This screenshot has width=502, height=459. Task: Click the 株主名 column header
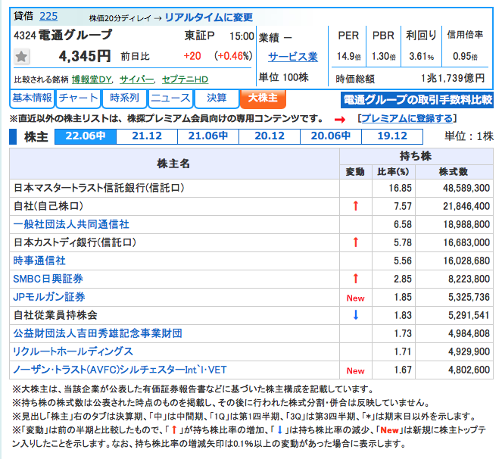pos(173,164)
